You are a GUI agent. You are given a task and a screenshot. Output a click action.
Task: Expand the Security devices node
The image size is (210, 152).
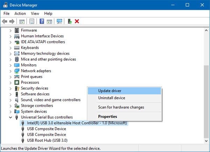point(10,88)
